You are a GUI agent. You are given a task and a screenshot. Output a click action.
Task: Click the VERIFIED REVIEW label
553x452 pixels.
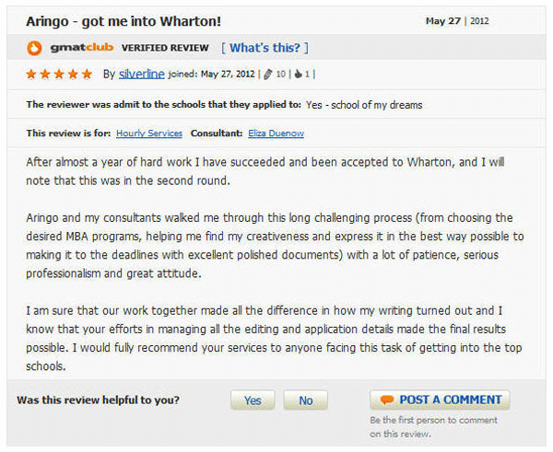click(165, 48)
